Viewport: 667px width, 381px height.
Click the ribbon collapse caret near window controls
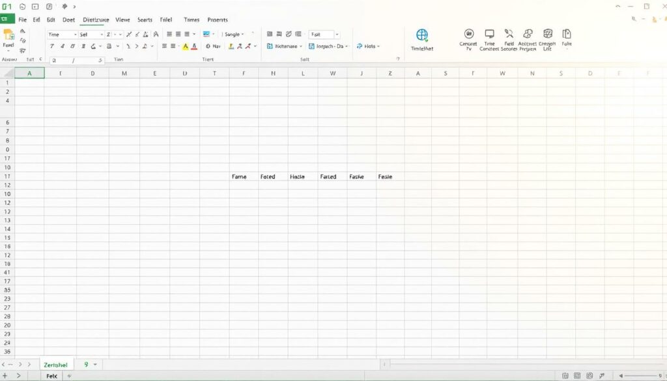617,7
